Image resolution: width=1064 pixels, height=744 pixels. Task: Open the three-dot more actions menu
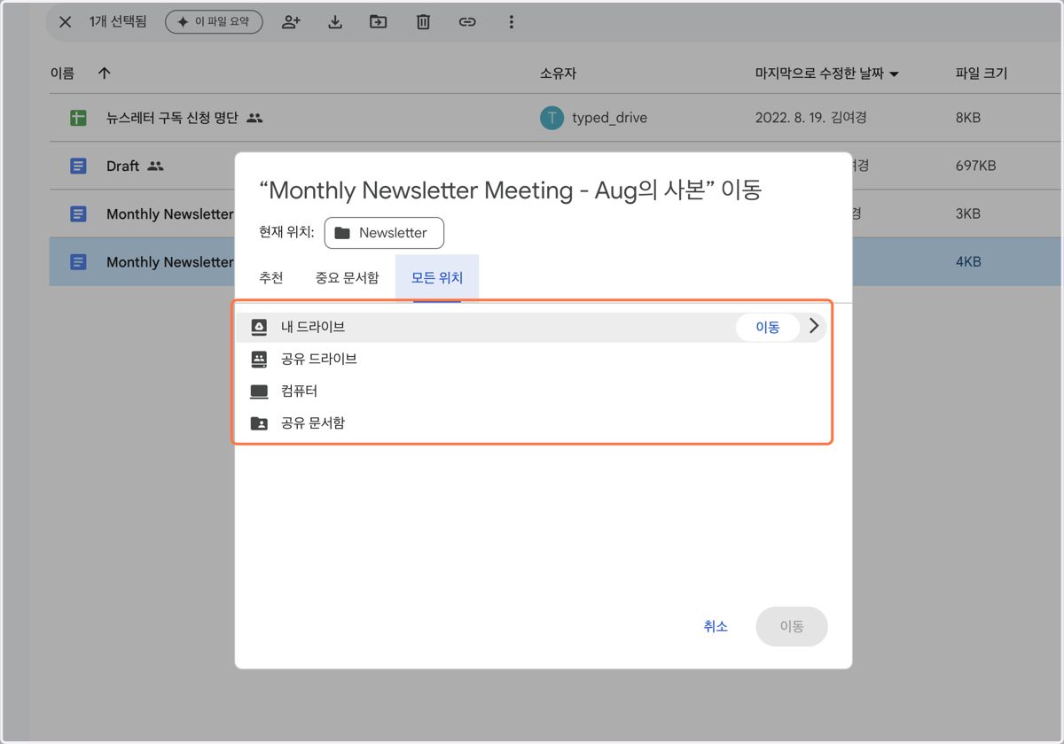[x=511, y=22]
